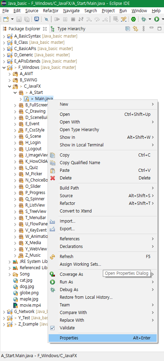Expand the A_BasicSyntax project
The image size is (164, 361).
click(3, 36)
